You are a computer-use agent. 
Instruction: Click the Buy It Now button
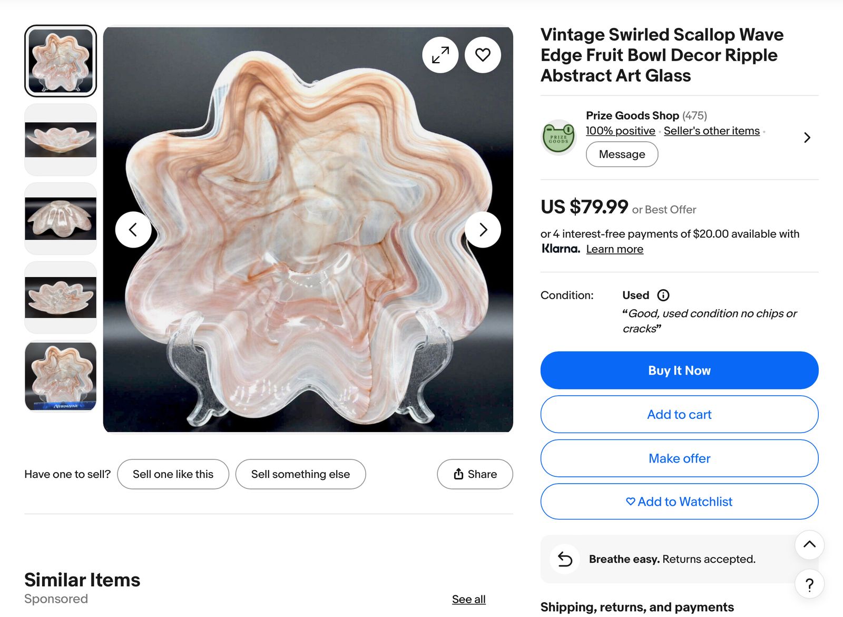pyautogui.click(x=679, y=370)
